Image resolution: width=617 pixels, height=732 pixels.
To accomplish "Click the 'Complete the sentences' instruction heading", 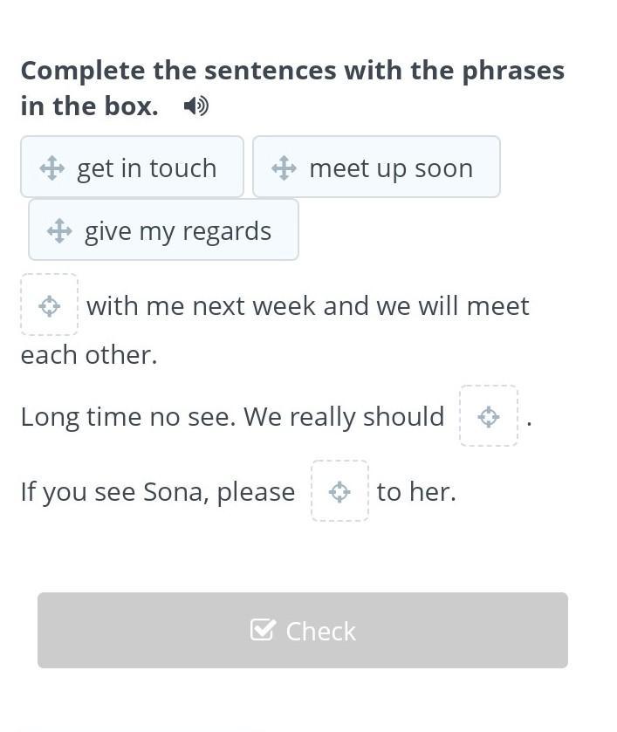I will (293, 88).
